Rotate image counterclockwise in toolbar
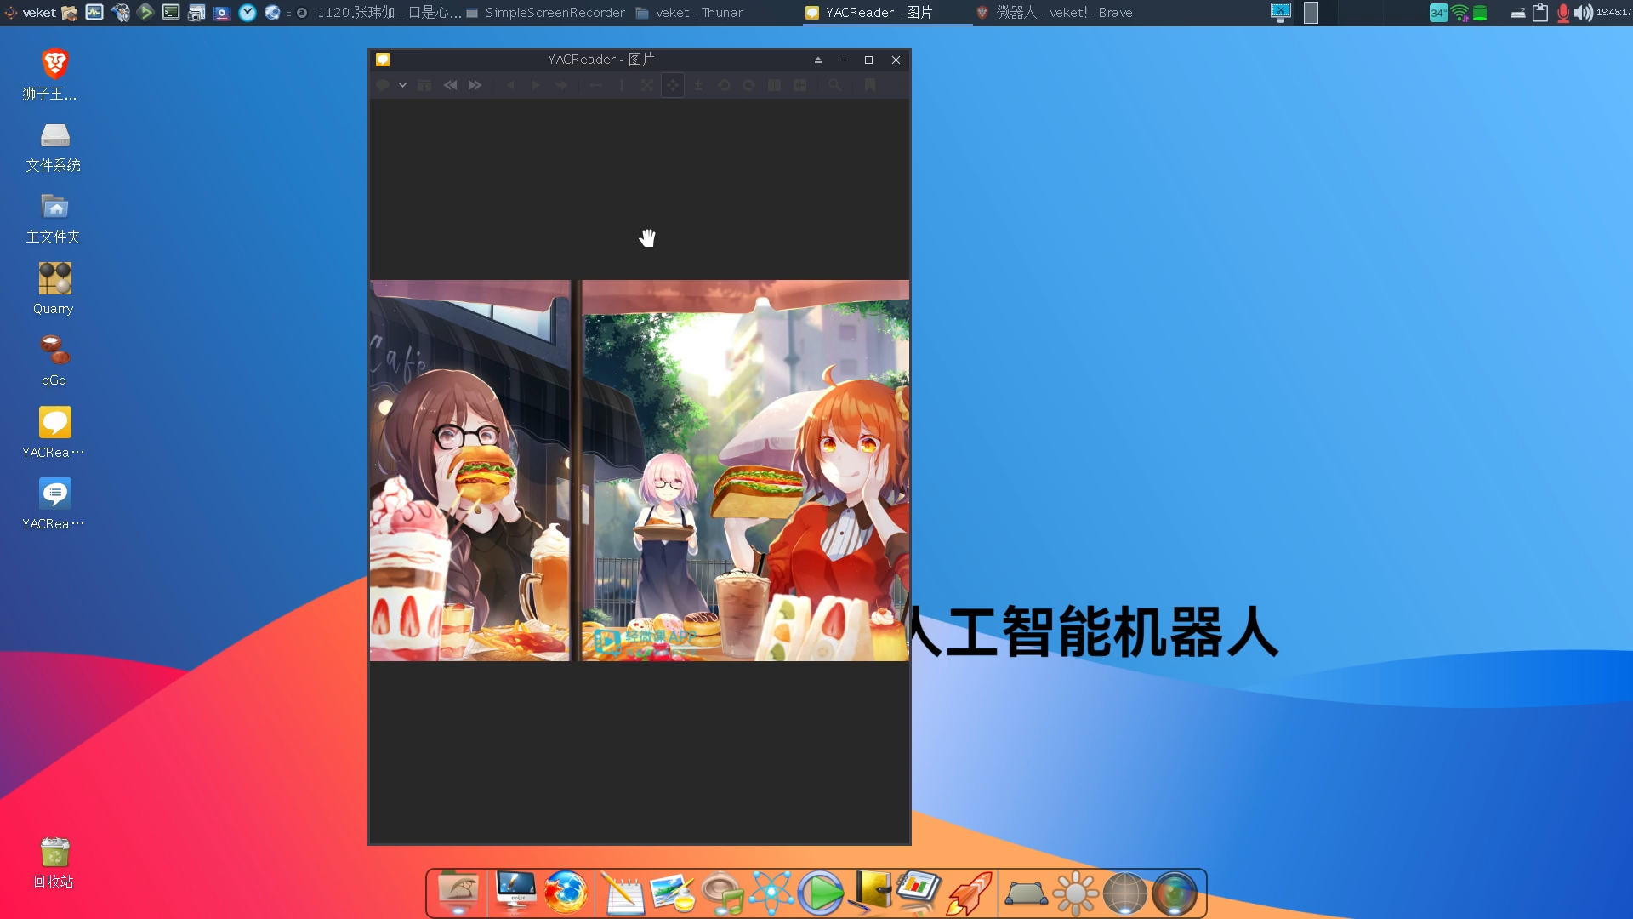1633x919 pixels. 724,85
